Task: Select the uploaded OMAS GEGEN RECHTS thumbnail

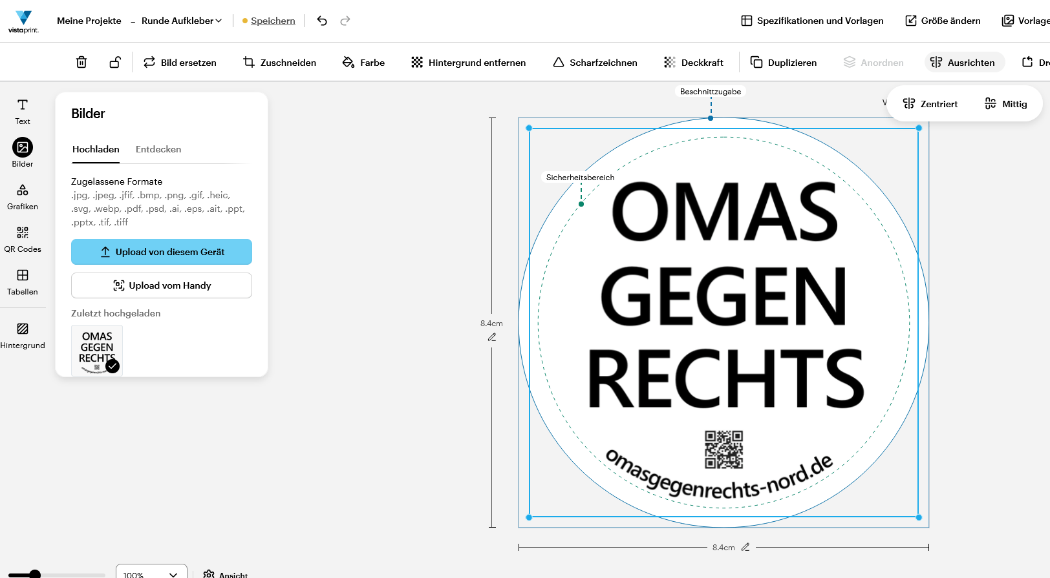Action: point(97,351)
